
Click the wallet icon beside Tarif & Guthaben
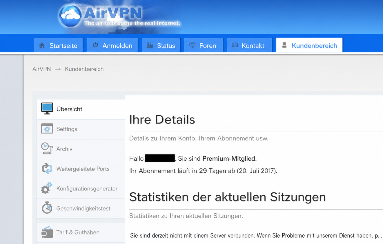tap(47, 232)
